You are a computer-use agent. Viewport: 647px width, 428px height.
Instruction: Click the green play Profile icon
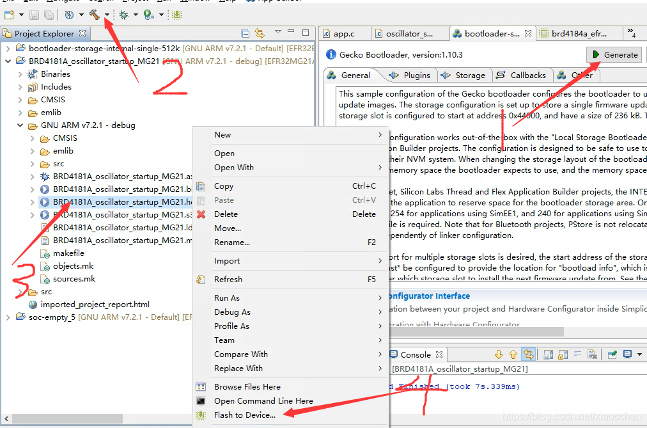pyautogui.click(x=148, y=15)
